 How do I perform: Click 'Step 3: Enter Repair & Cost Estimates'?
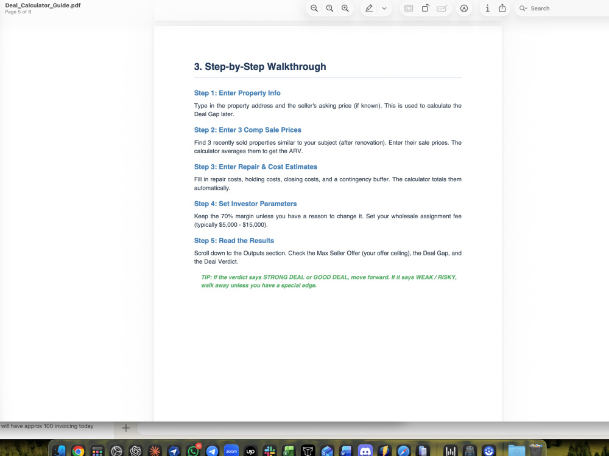tap(256, 167)
